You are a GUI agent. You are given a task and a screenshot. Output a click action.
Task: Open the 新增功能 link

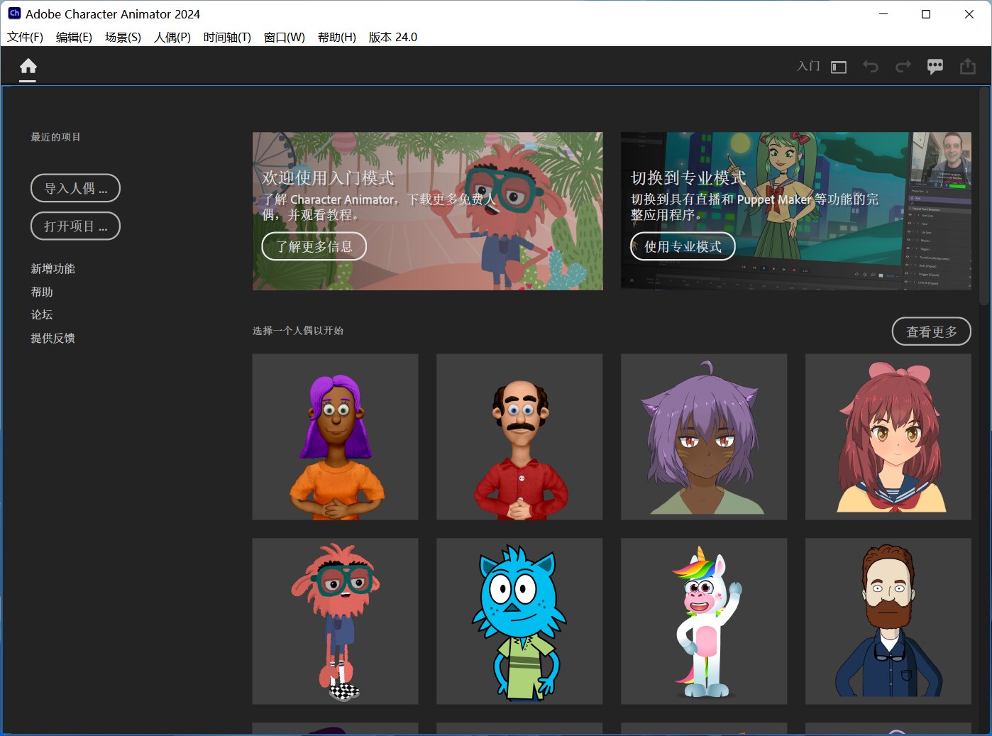click(x=53, y=269)
